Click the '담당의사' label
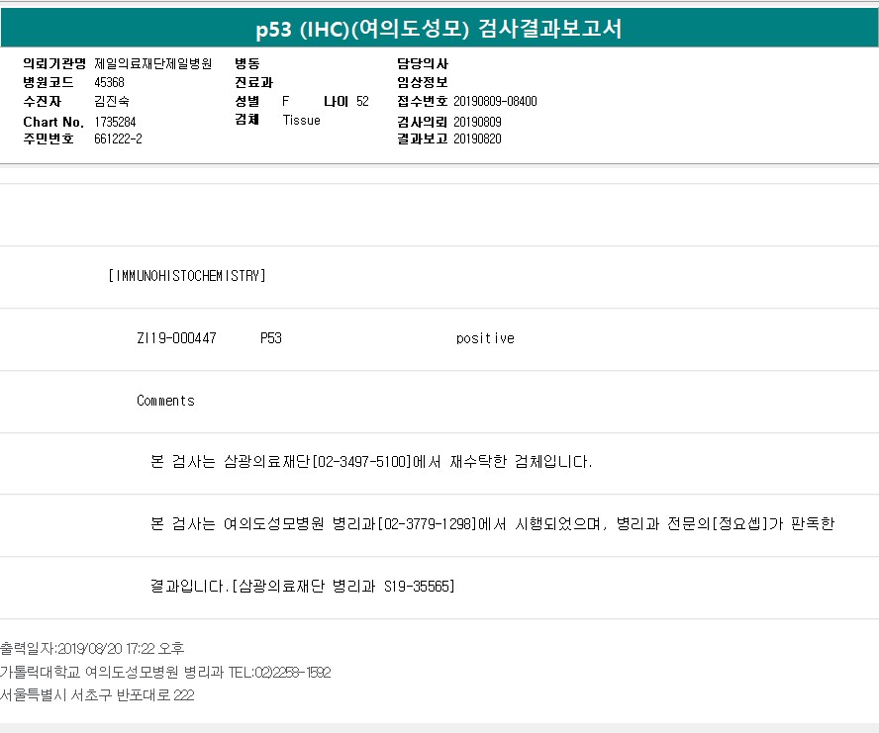This screenshot has width=879, height=733. pos(423,64)
